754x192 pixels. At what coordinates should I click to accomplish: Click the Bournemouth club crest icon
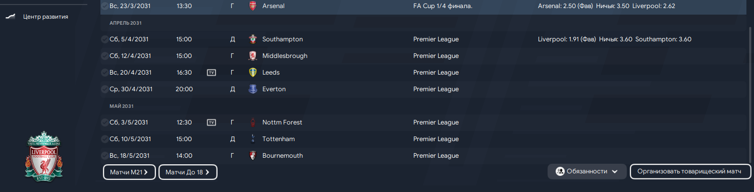tap(253, 156)
